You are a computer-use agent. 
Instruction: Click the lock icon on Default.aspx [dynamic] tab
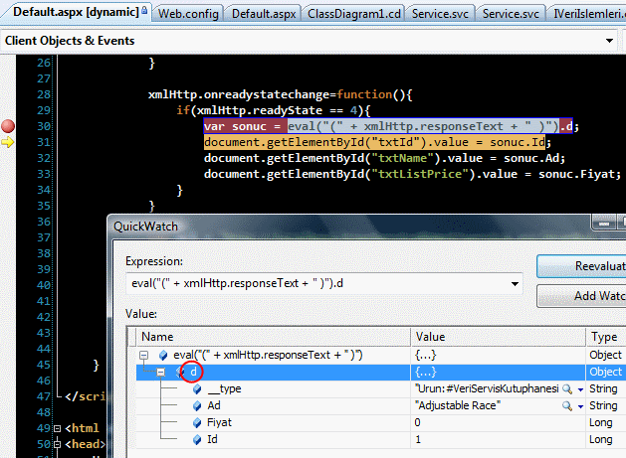pos(143,12)
